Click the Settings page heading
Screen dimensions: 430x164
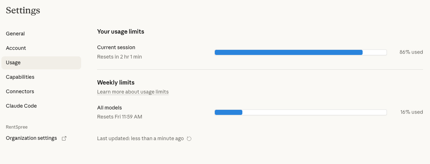[23, 10]
